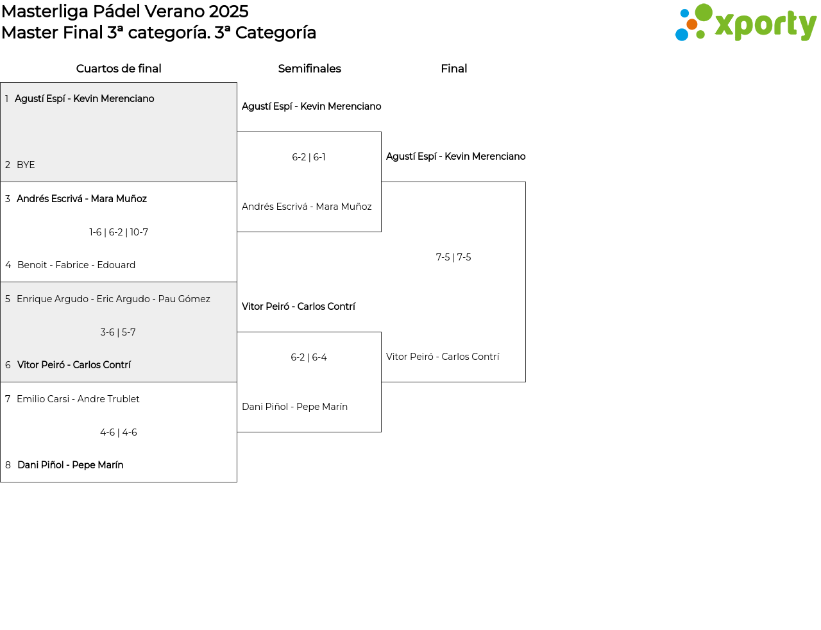The height and width of the screenshot is (630, 821).
Task: Click the xporty logo
Action: point(745,23)
